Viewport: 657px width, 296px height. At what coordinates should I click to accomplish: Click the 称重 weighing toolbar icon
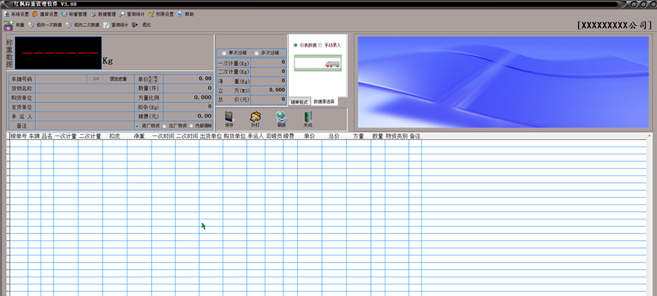coord(8,25)
